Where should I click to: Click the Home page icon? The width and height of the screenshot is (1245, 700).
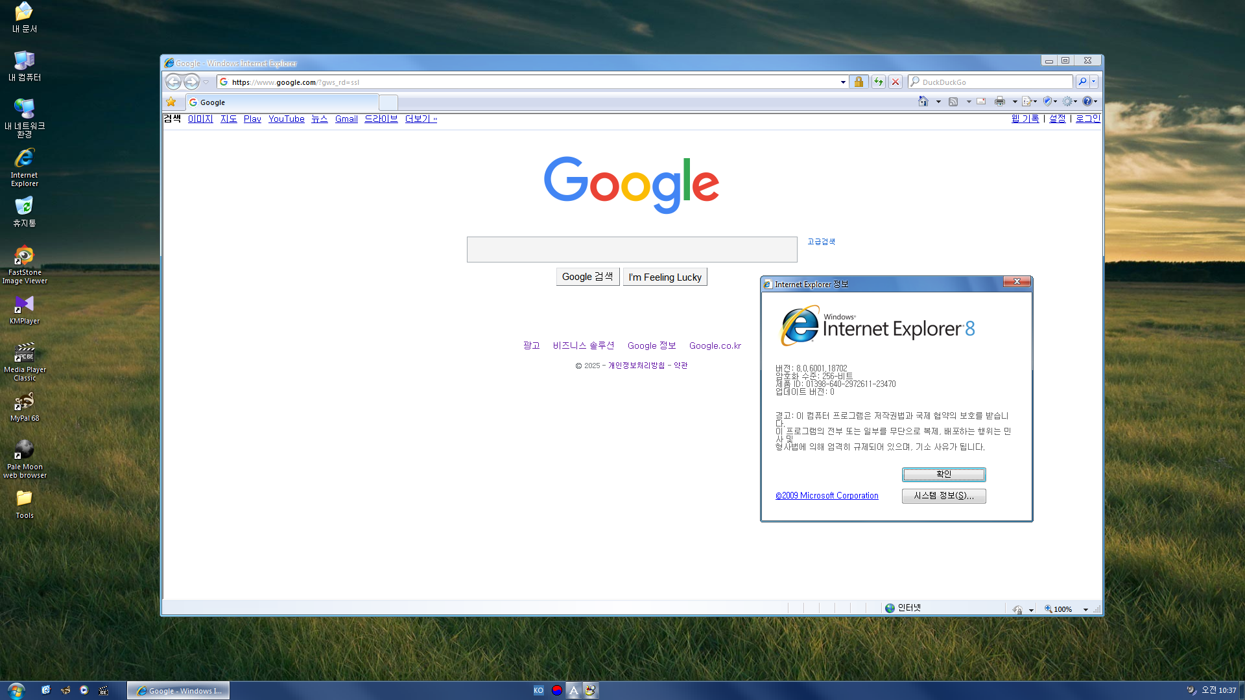(x=923, y=101)
